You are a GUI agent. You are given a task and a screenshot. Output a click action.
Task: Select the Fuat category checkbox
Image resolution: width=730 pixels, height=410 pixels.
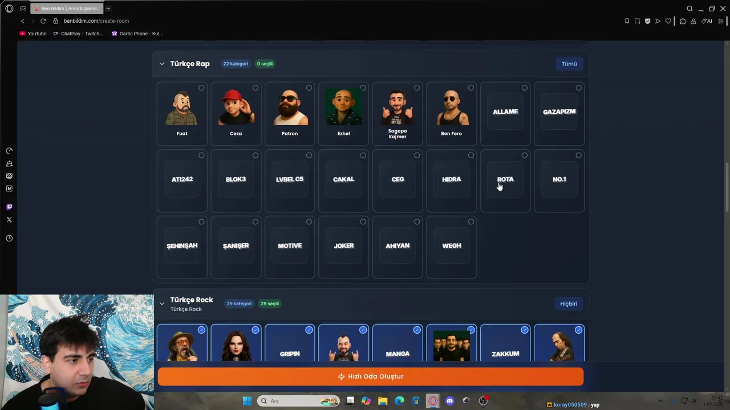201,88
